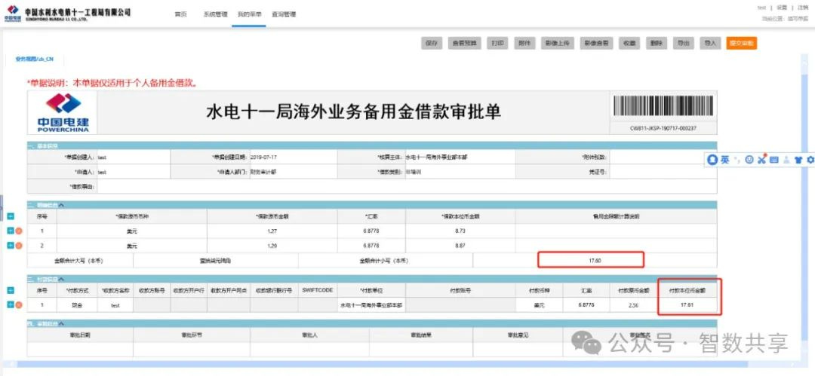The height and width of the screenshot is (376, 815).
Task: Click the 影像上传 button
Action: [x=558, y=43]
